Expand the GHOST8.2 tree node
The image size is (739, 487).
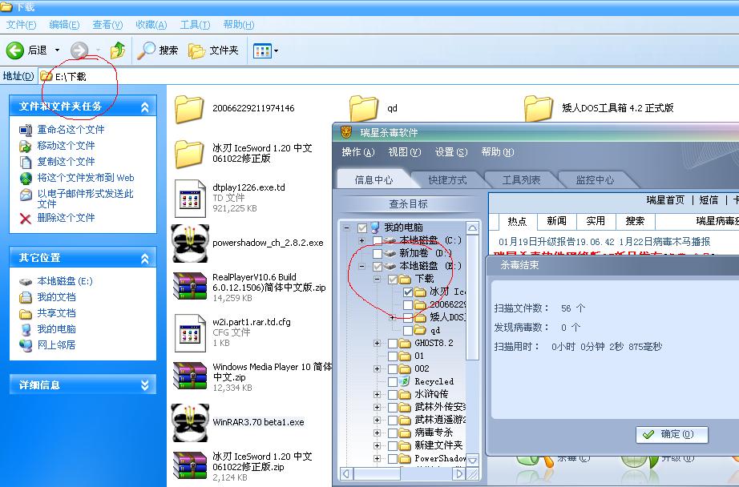[x=377, y=344]
